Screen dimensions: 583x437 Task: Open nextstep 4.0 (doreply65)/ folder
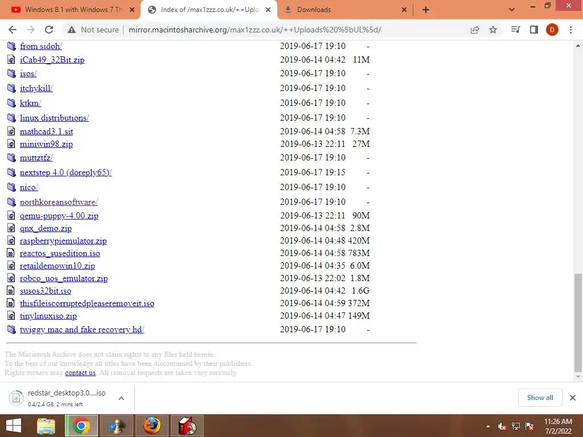(x=65, y=173)
